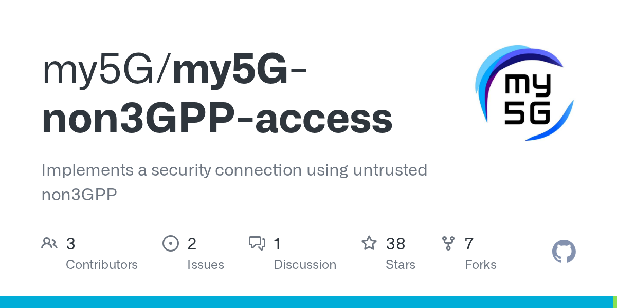Click the forks count 7
Image resolution: width=617 pixels, height=308 pixels.
[x=469, y=244]
